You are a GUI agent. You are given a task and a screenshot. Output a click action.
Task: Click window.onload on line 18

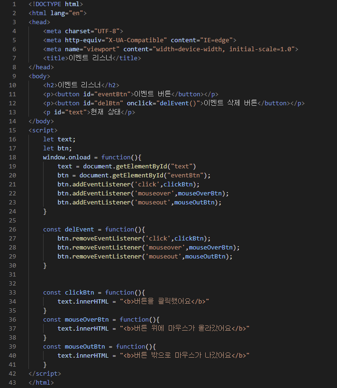click(x=67, y=157)
